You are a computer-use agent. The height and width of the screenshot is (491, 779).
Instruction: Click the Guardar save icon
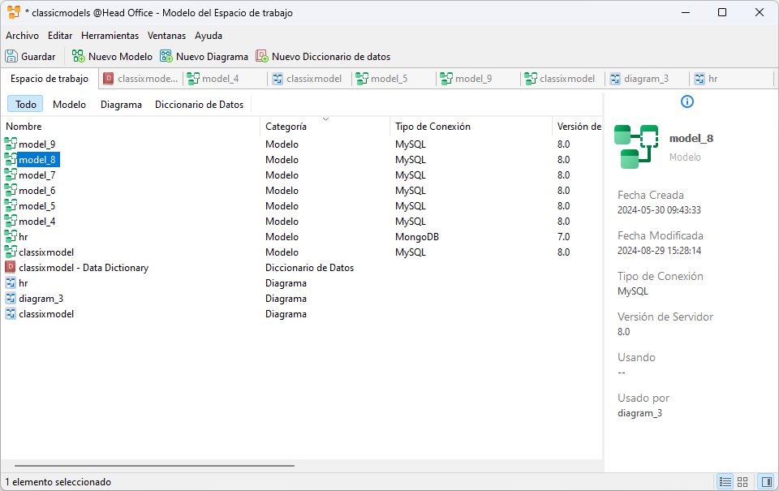point(11,56)
